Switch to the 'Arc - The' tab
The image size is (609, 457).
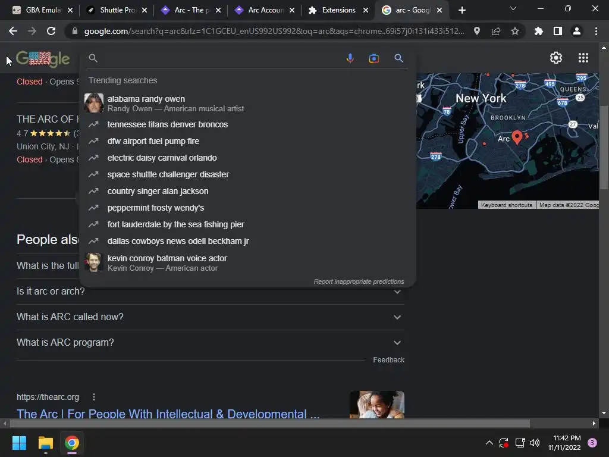coord(191,10)
